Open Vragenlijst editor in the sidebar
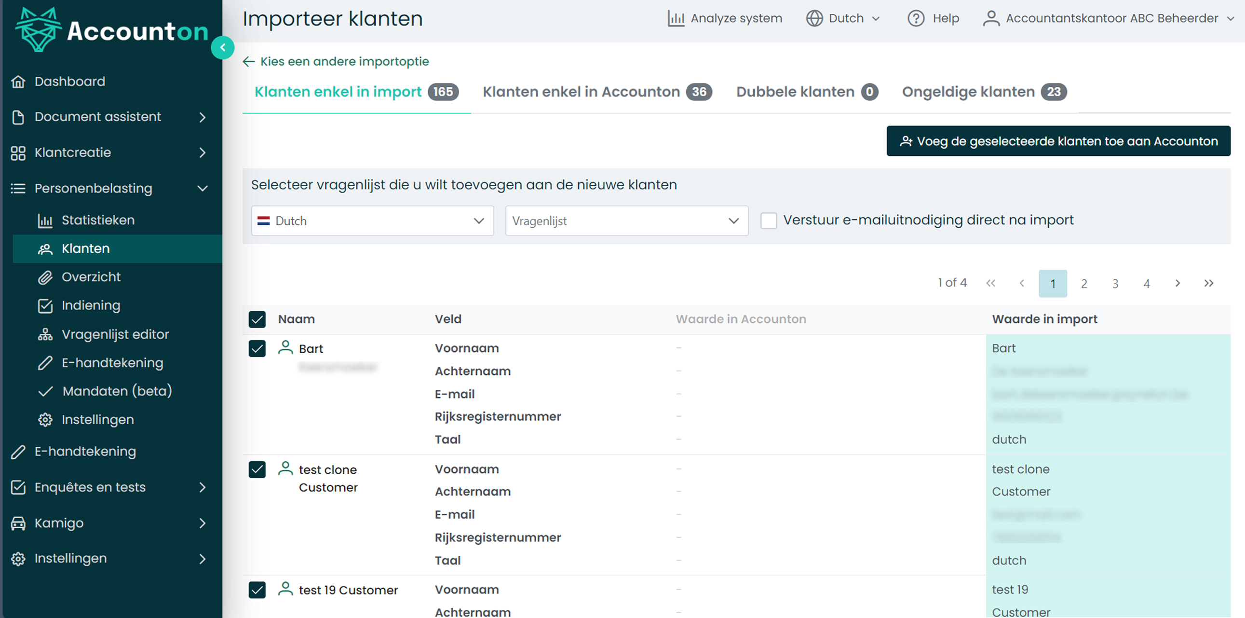The width and height of the screenshot is (1245, 618). pos(115,334)
